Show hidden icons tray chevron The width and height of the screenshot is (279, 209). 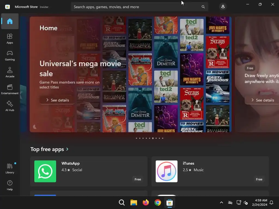(x=222, y=202)
